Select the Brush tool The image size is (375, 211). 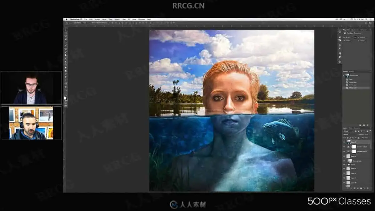66,52
